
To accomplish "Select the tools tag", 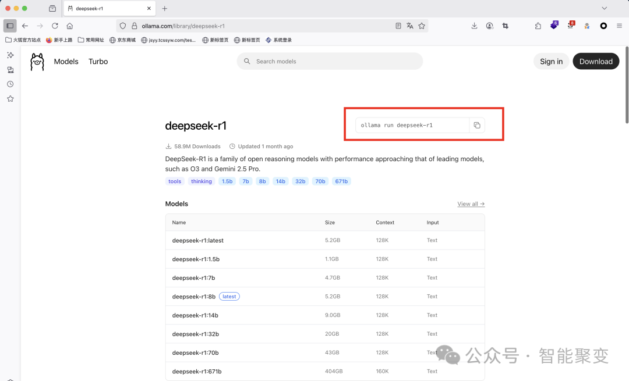I will pos(175,181).
